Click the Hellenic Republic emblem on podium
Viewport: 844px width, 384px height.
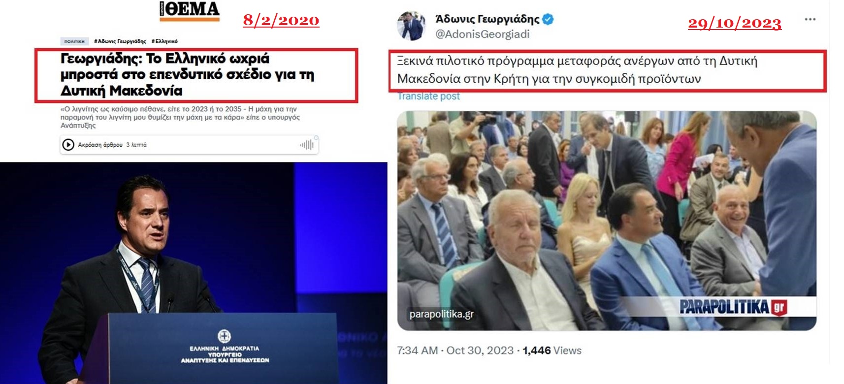click(x=225, y=336)
